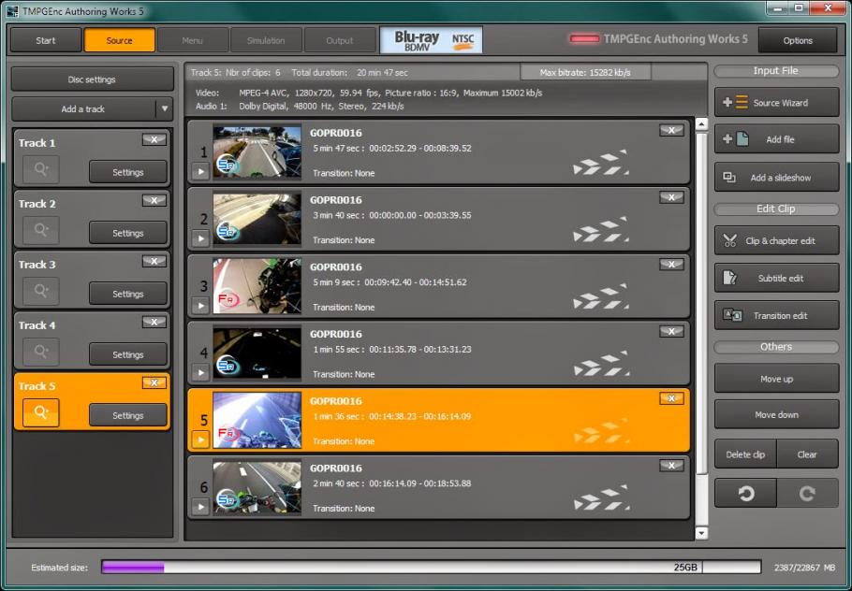Remove Track 3 using its X icon
This screenshot has height=591, width=852.
point(154,262)
